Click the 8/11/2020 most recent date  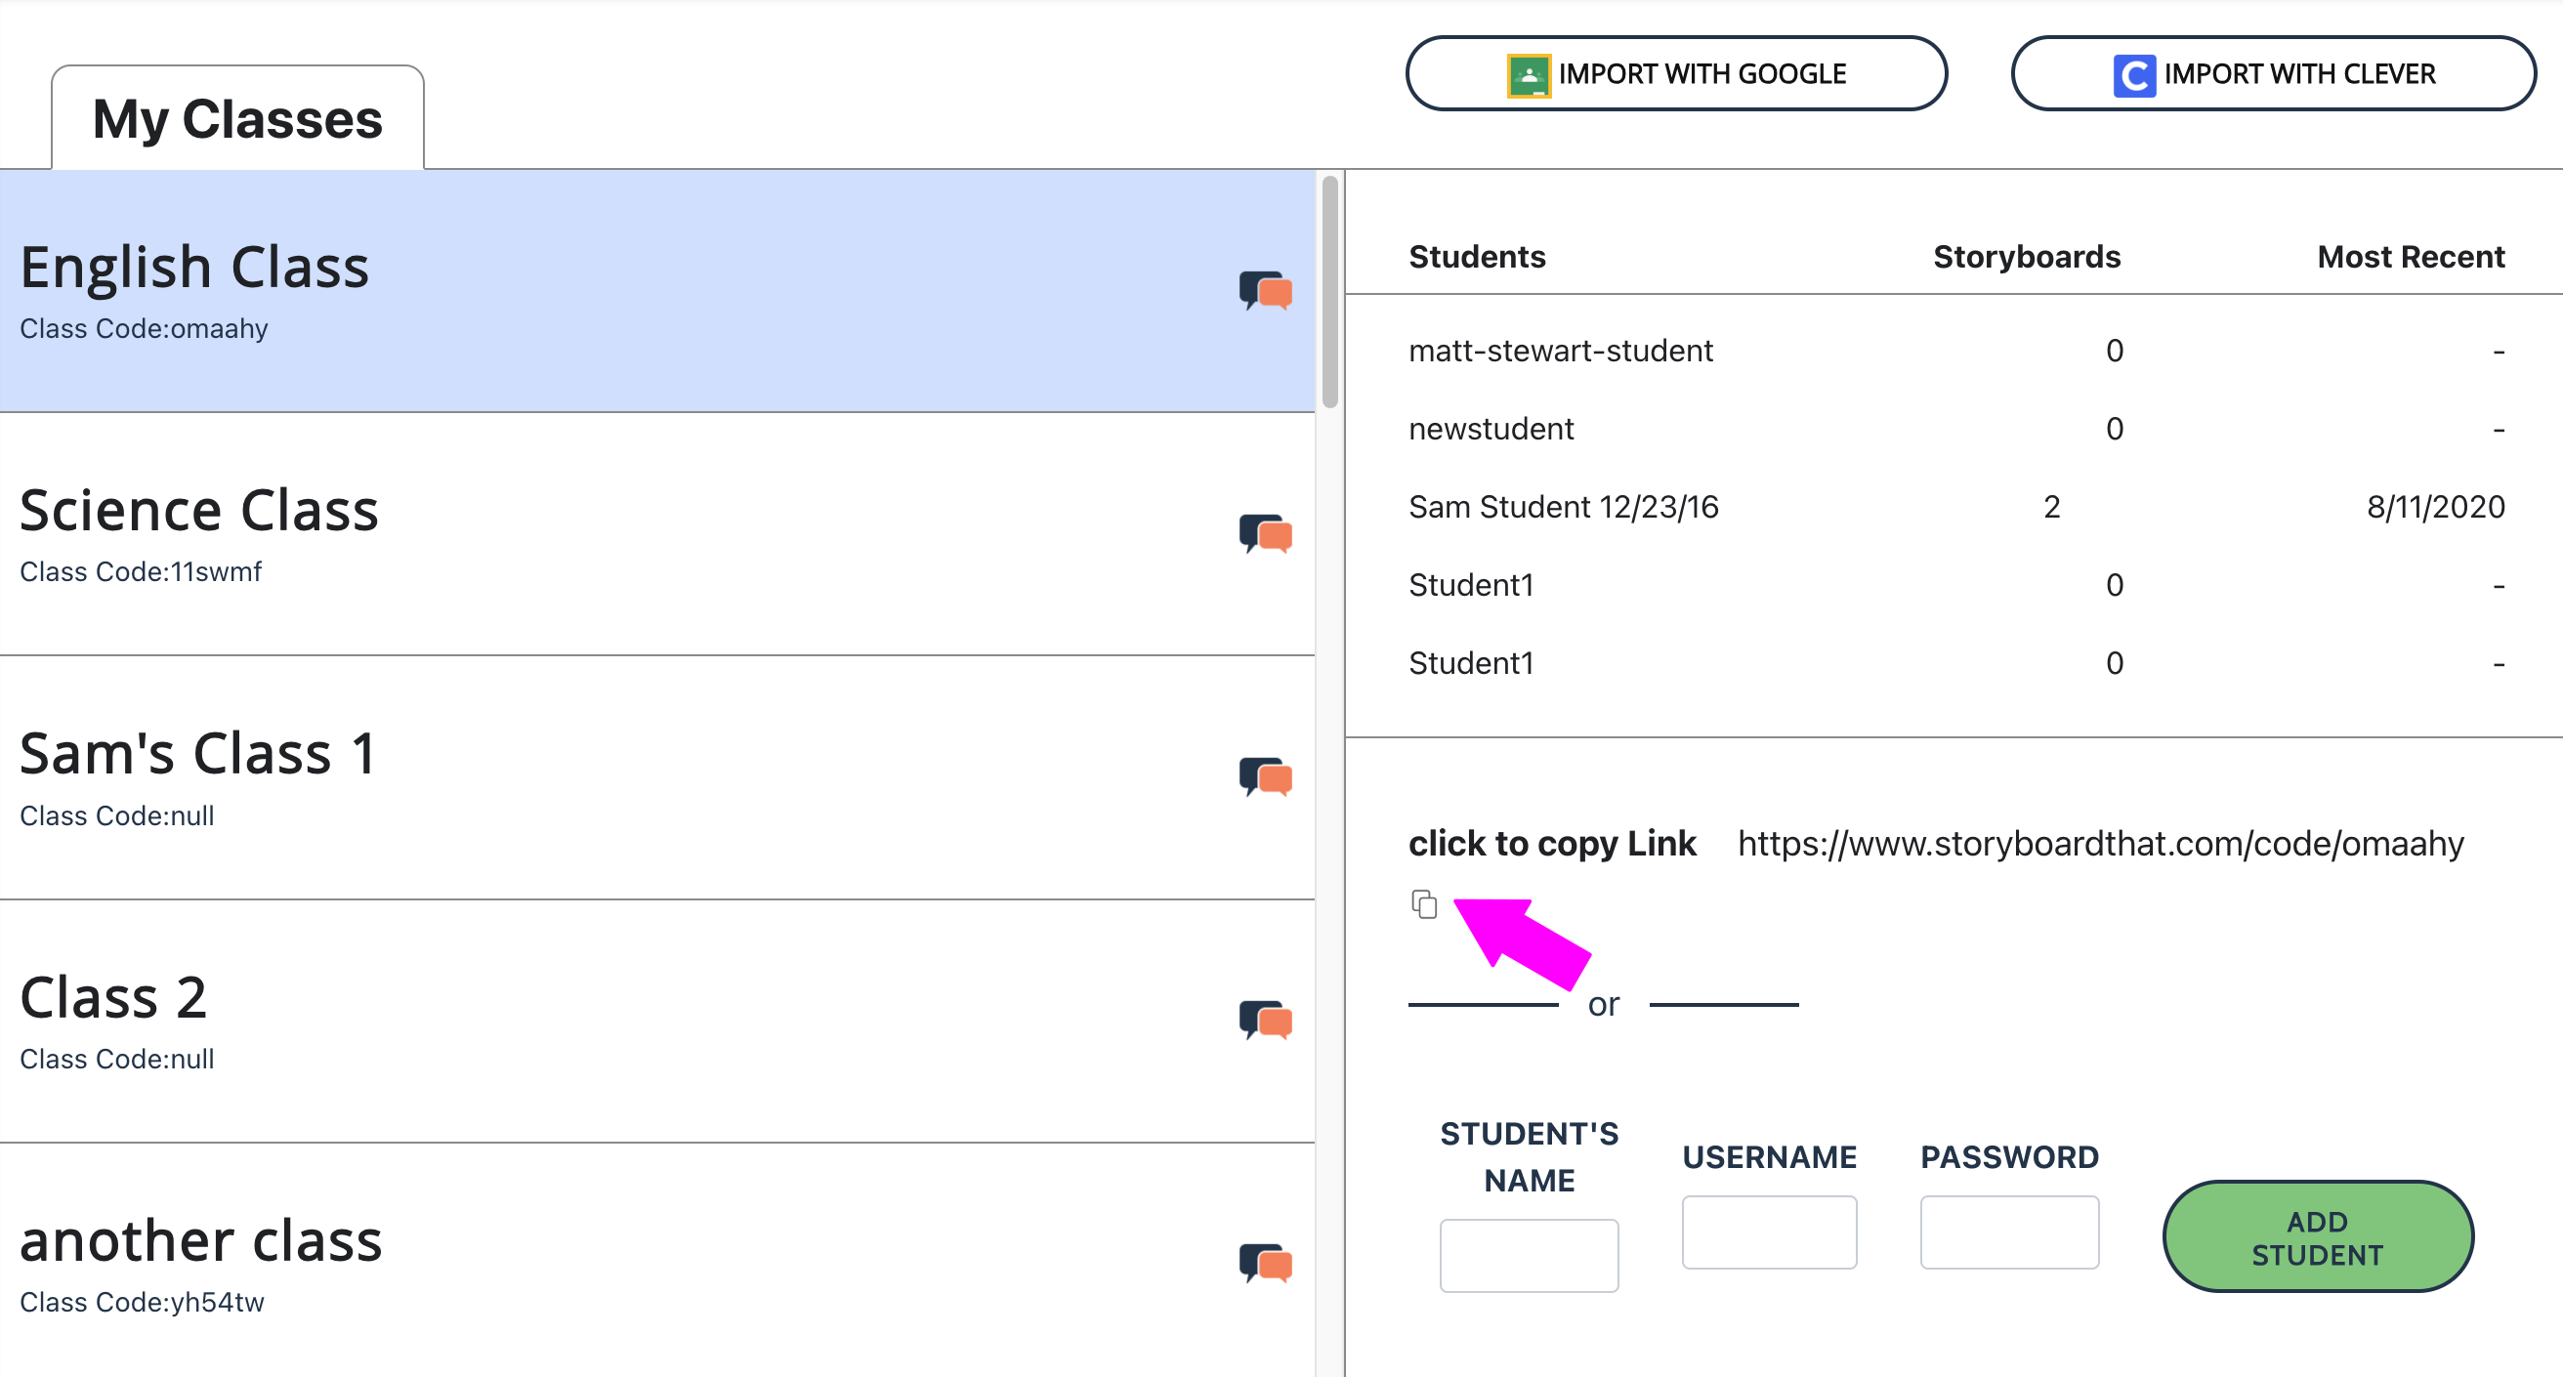tap(2435, 507)
